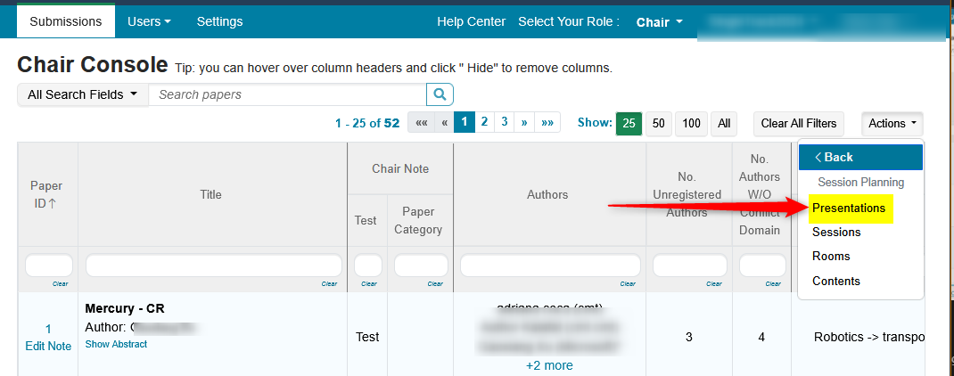
Task: Go to first page of results
Action: (421, 123)
